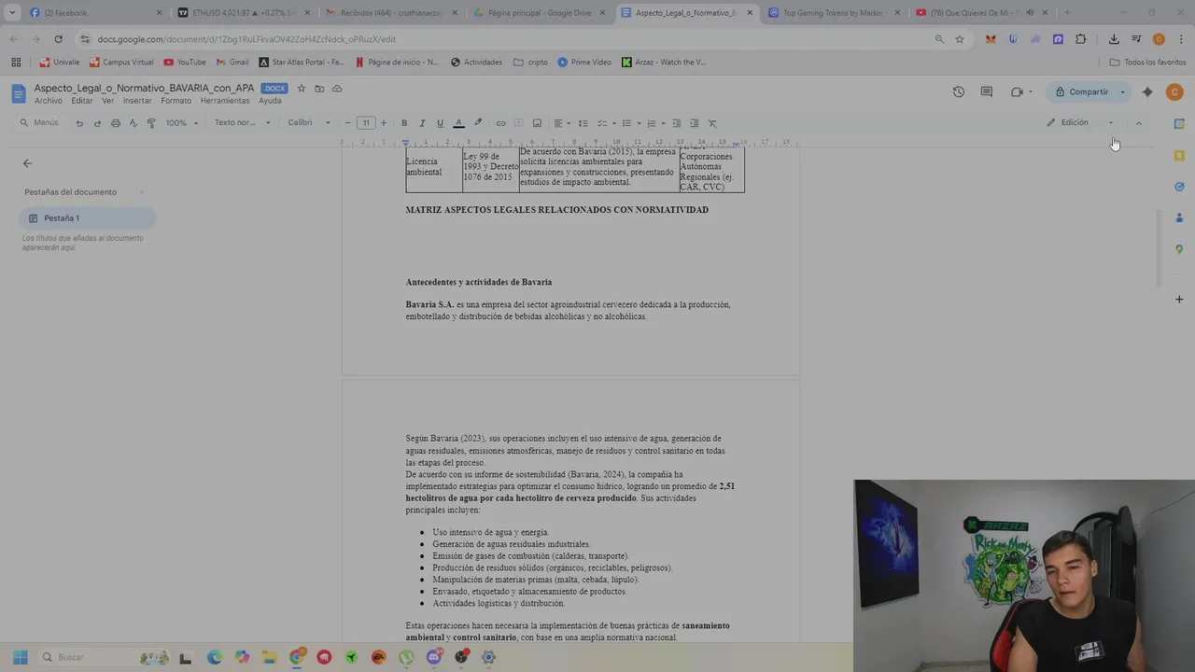Open the checklist options dropdown
This screenshot has height=672, width=1195.
click(x=606, y=123)
